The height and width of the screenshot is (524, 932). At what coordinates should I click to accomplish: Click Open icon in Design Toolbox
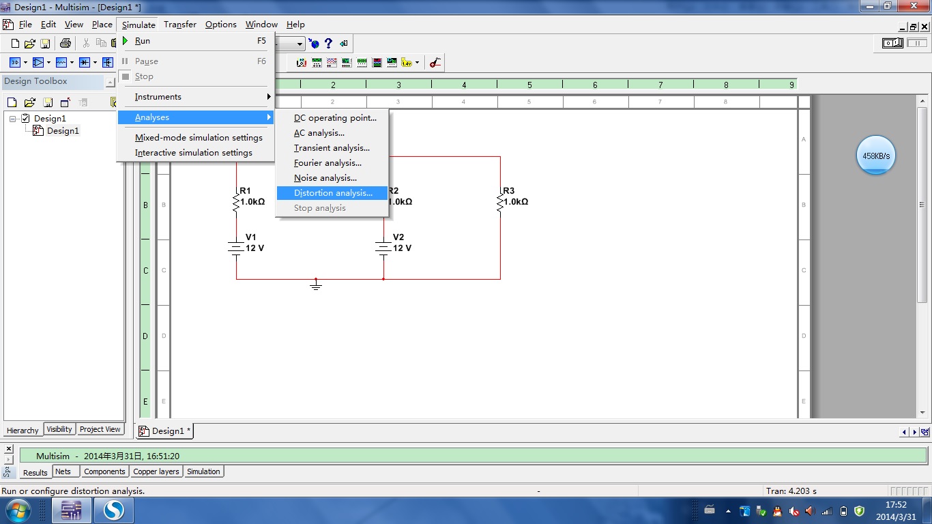[29, 102]
